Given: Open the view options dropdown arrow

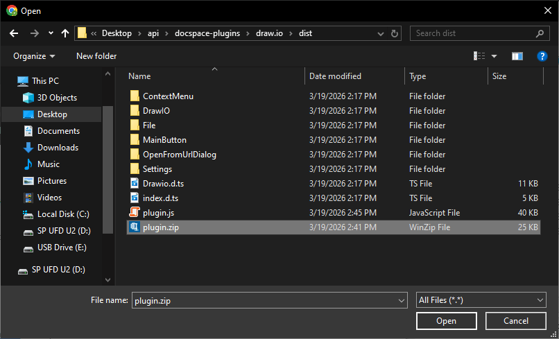Looking at the screenshot, I should 494,56.
